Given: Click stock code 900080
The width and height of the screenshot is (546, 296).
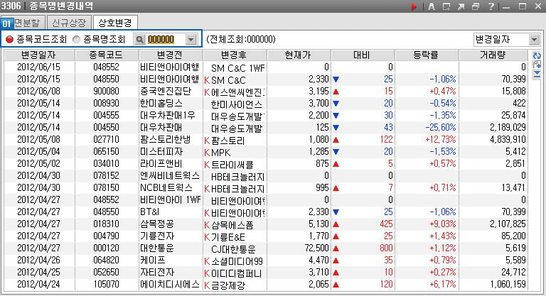Looking at the screenshot, I should 107,92.
